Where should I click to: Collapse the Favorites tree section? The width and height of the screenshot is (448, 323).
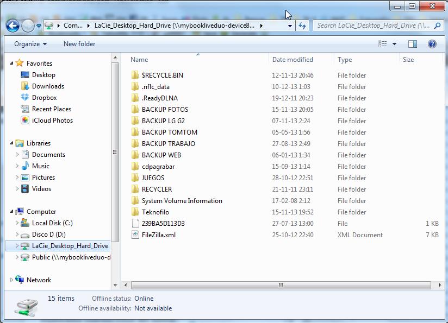(x=12, y=64)
